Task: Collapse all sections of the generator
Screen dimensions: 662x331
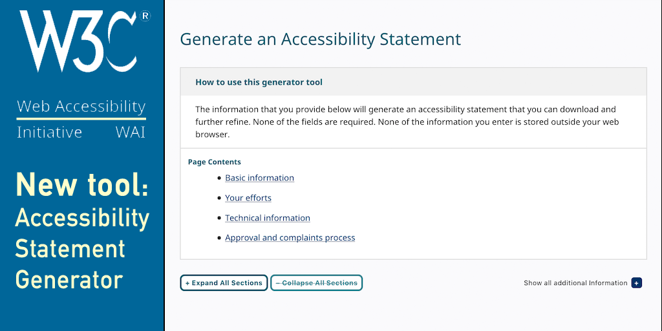Action: 316,283
